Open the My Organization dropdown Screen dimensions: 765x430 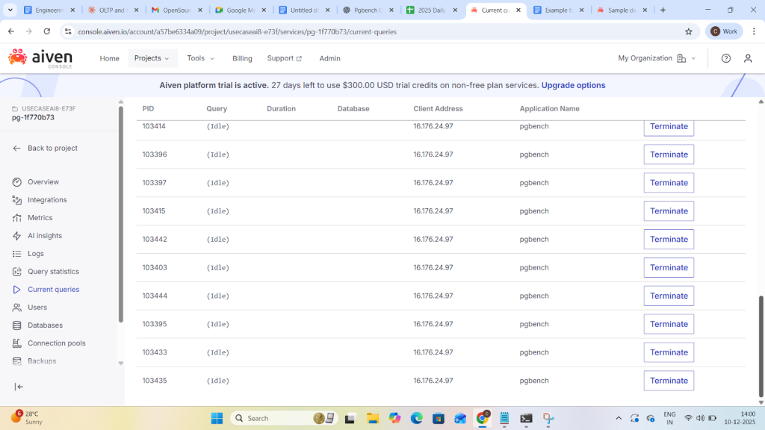pyautogui.click(x=657, y=58)
